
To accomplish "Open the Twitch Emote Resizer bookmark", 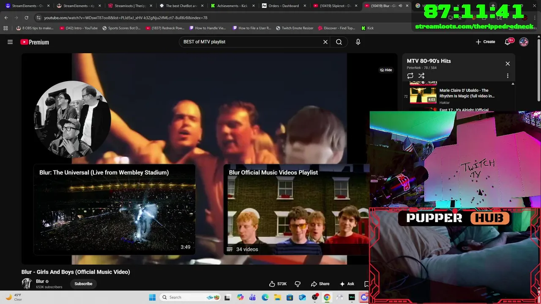I will coord(295,28).
